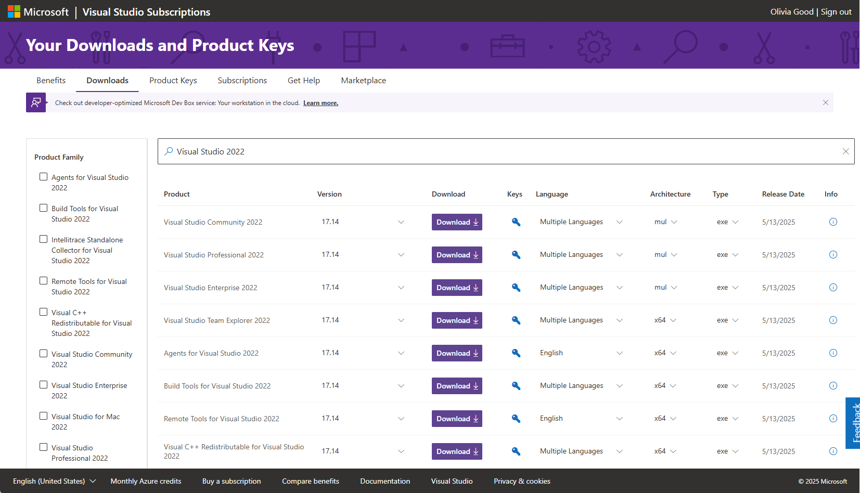Image resolution: width=860 pixels, height=493 pixels.
Task: Open type dropdown for Build Tools for Visual Studio 2022 row
Action: point(735,386)
